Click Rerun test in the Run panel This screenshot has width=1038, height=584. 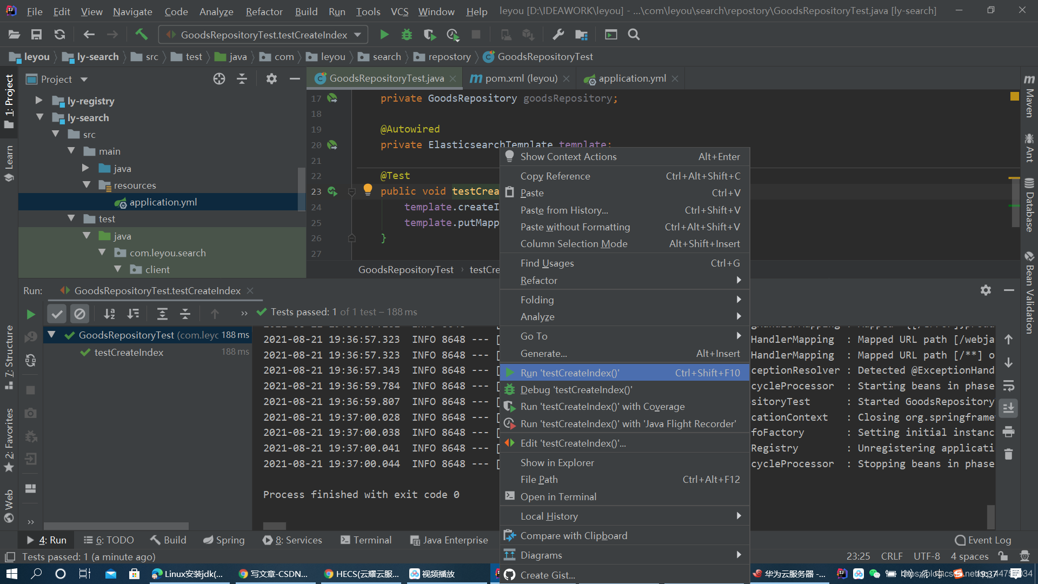point(31,314)
